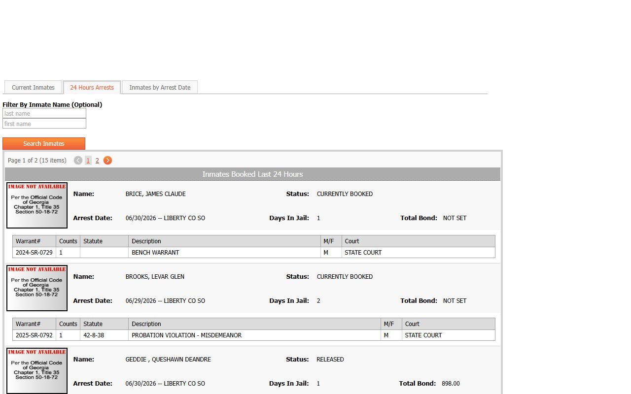
Task: Click Description column header in Brice's warrant table
Action: [x=224, y=241]
